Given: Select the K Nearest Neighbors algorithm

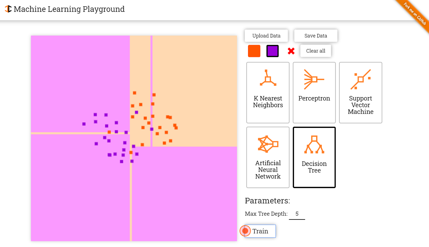Looking at the screenshot, I should (x=267, y=92).
